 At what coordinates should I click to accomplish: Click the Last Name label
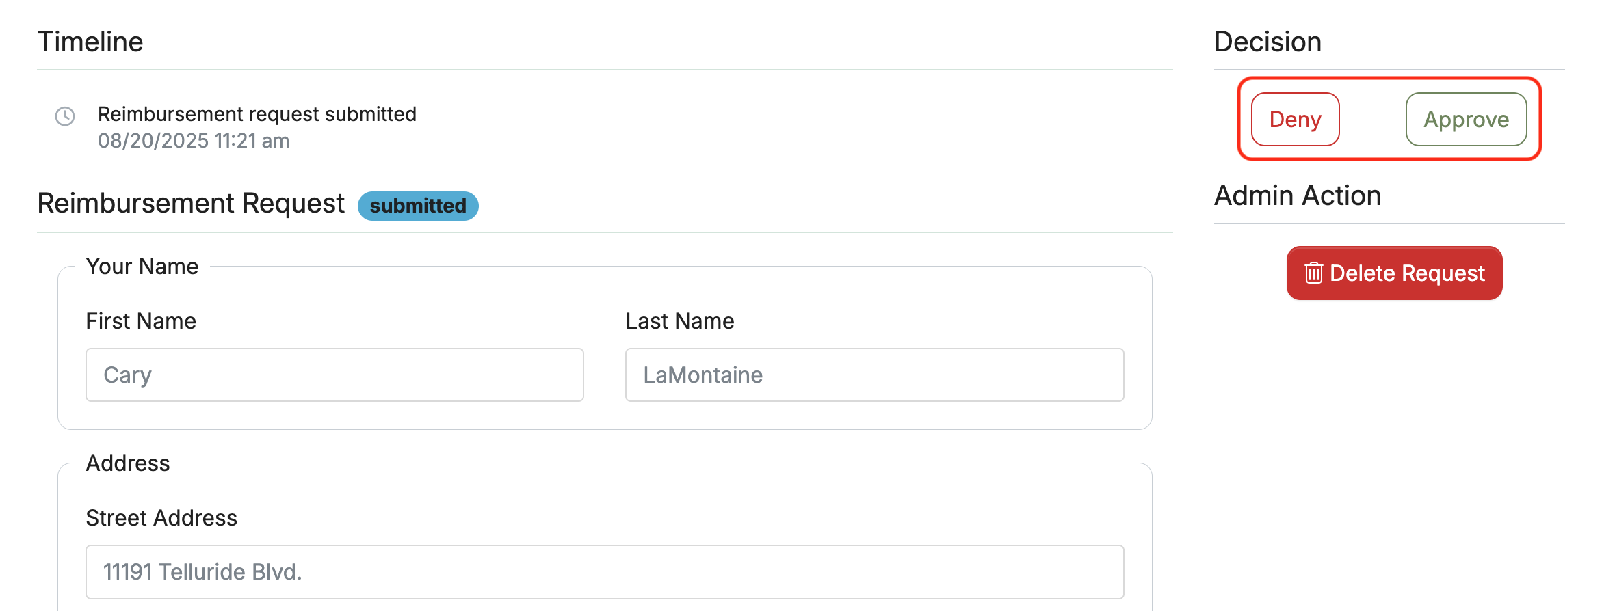[x=680, y=321]
